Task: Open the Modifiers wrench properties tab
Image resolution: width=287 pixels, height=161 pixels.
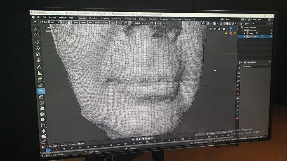Action: point(238,98)
